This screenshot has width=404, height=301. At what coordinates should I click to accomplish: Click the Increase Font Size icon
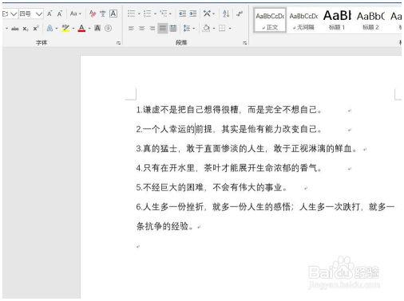[x=50, y=14]
